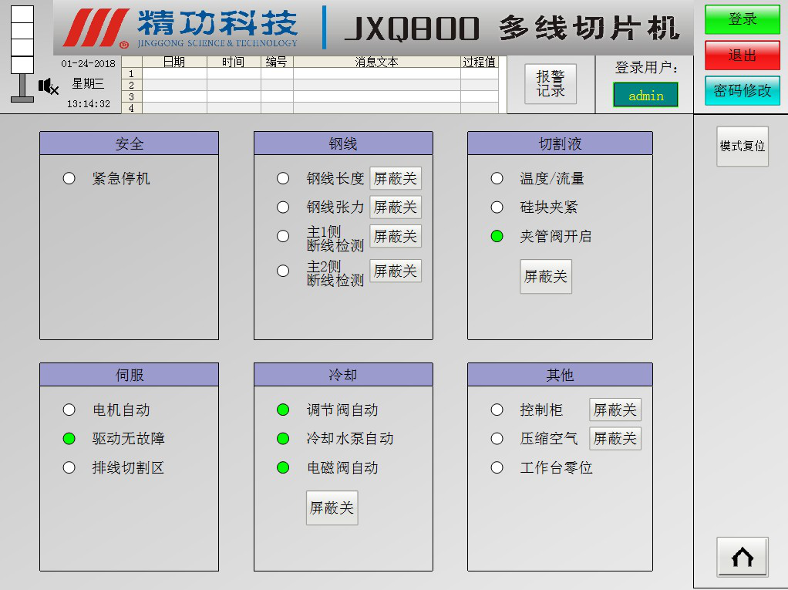This screenshot has height=590, width=788.
Task: Click the 排线切割区 status indicator
Action: (69, 468)
